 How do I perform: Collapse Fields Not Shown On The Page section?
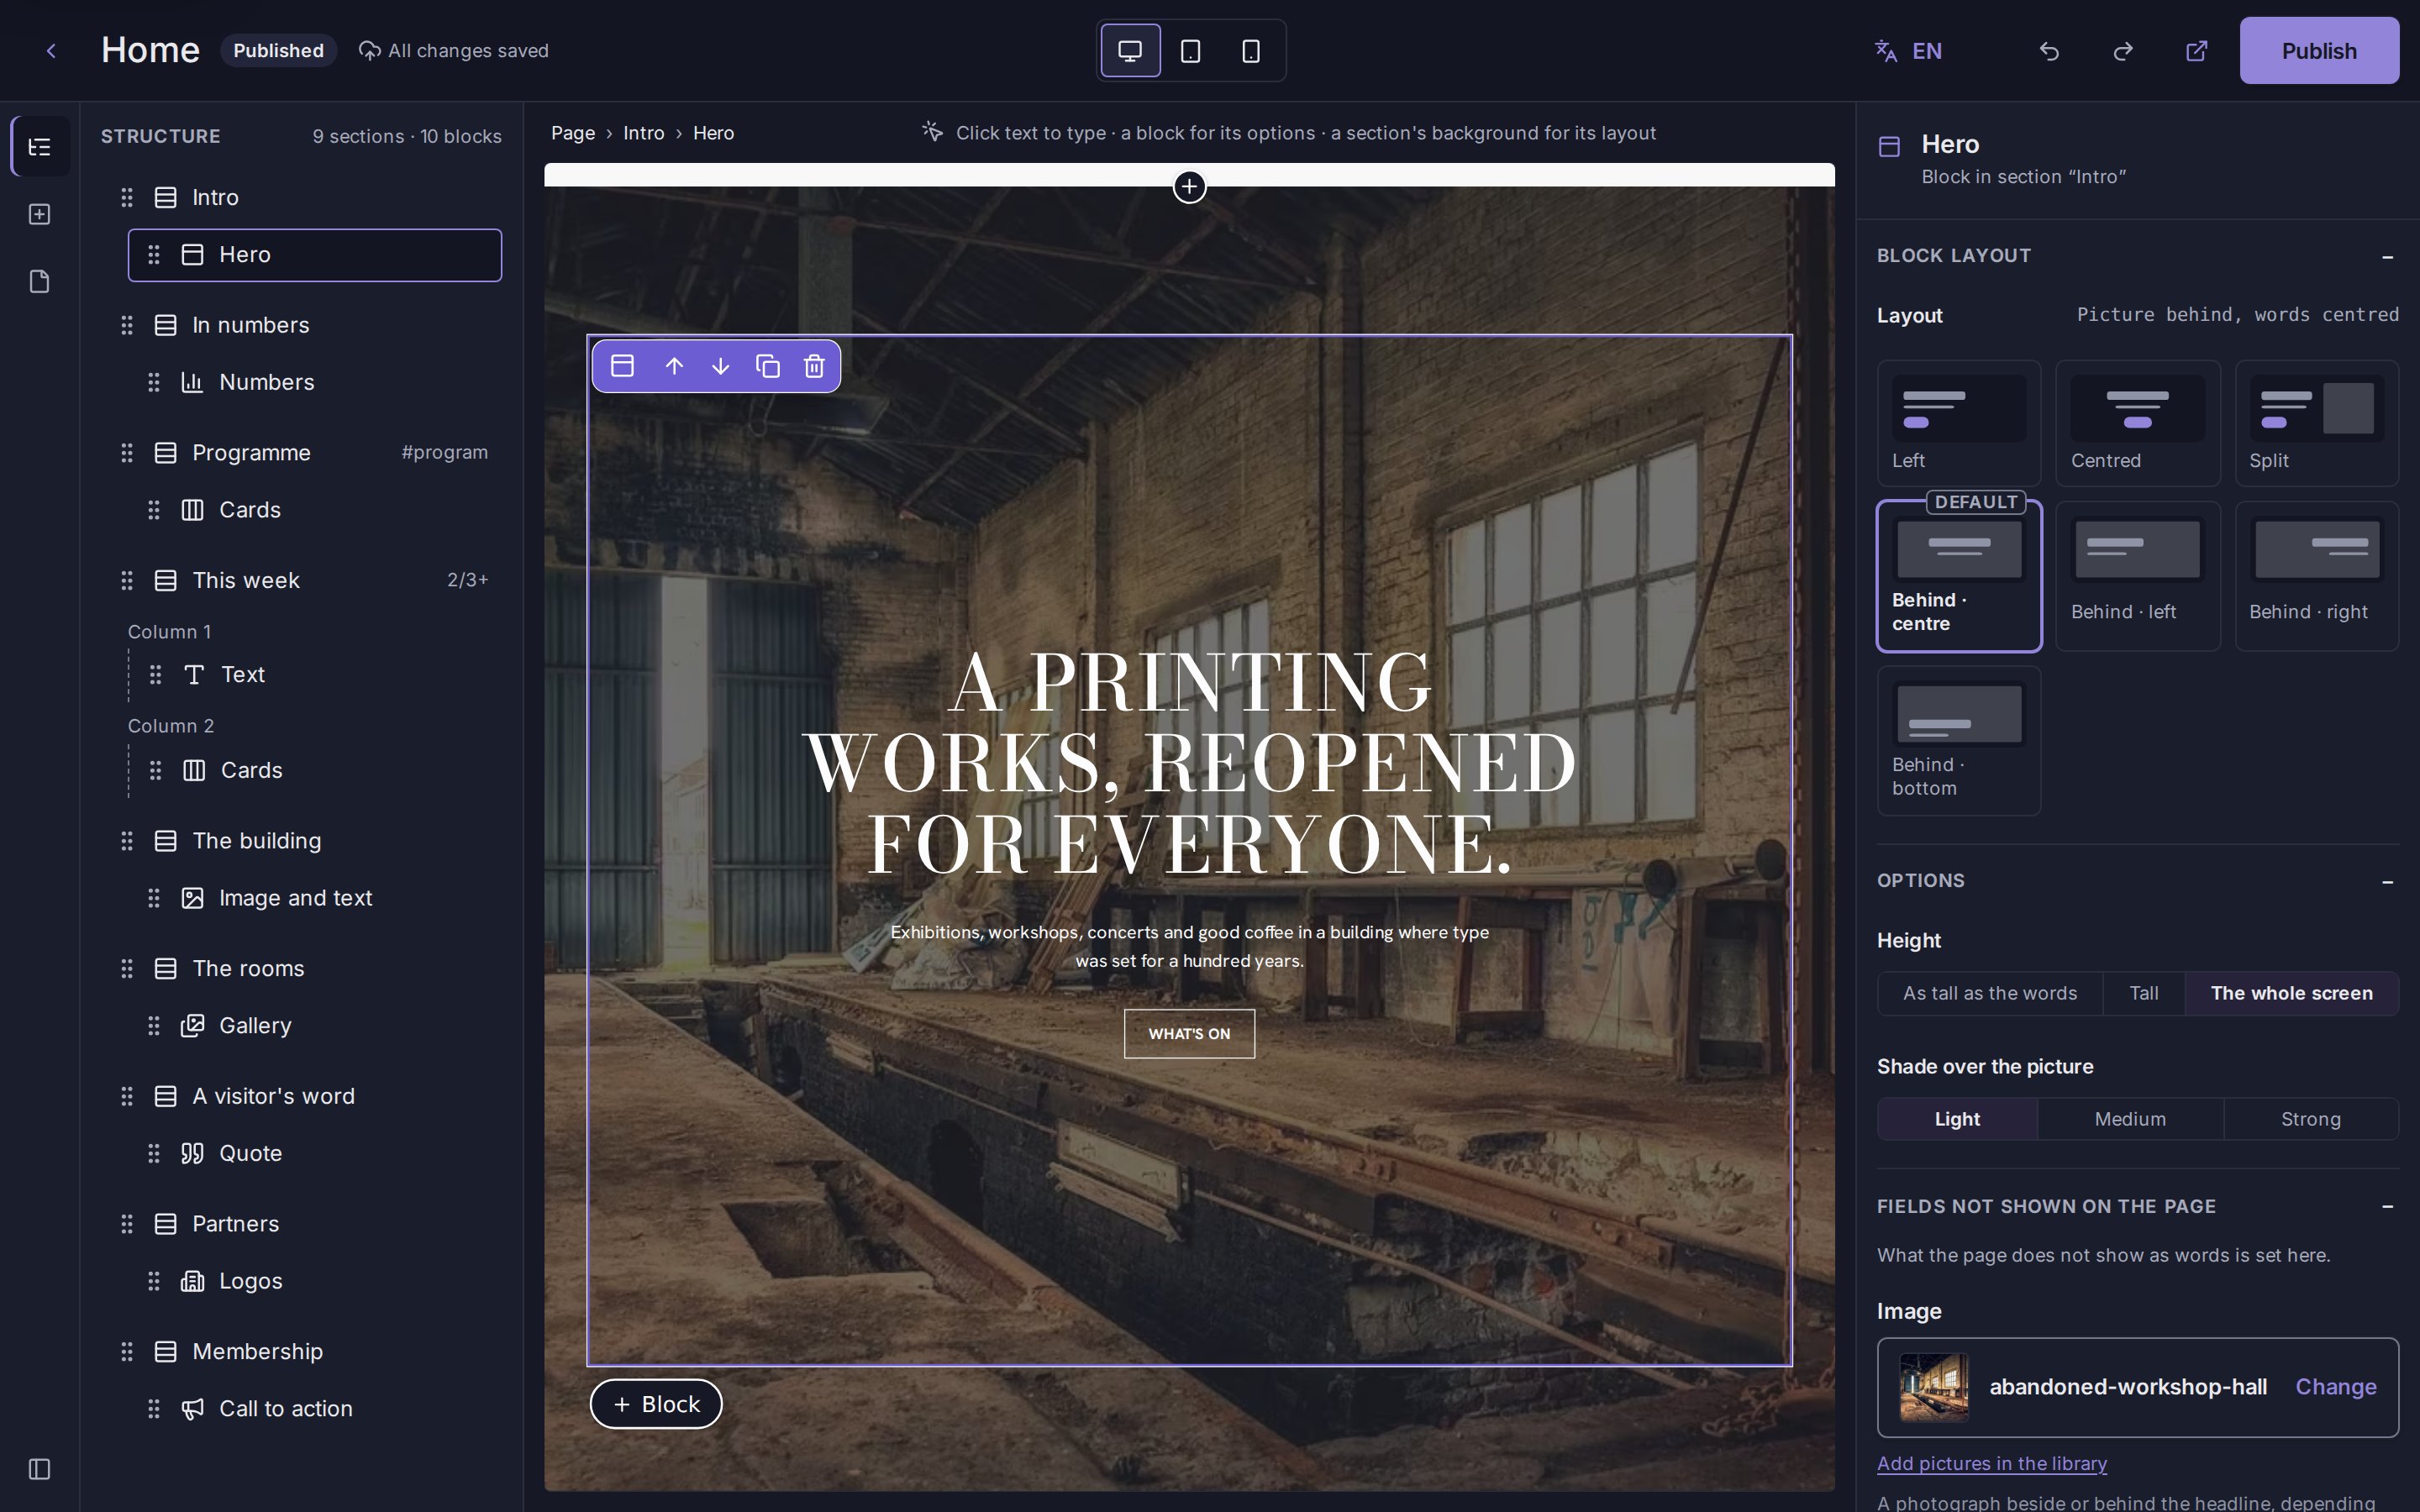2387,1207
